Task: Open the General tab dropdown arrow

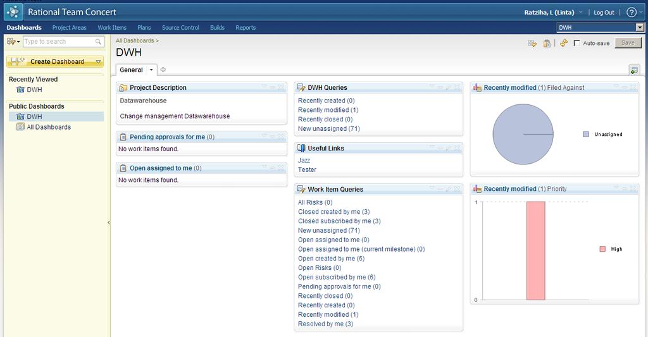Action: tap(151, 70)
